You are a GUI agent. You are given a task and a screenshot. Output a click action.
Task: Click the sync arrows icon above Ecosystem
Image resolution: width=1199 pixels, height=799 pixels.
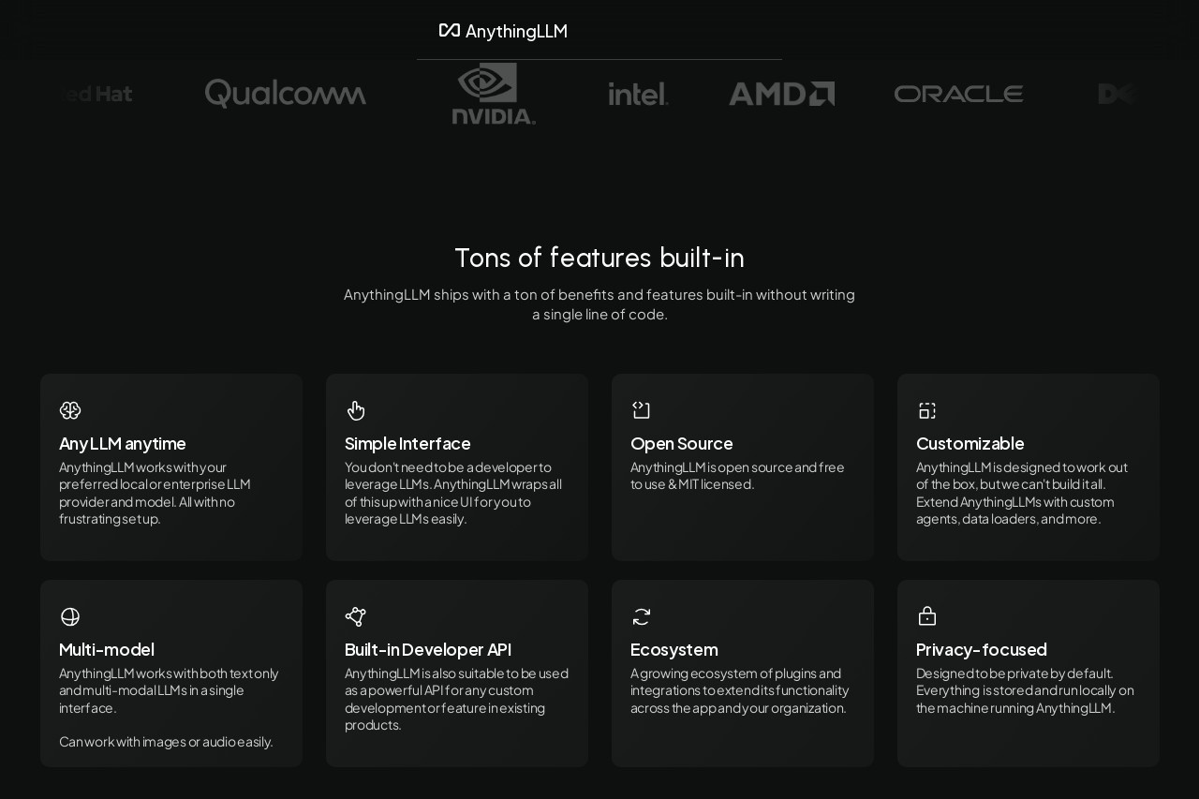(642, 616)
